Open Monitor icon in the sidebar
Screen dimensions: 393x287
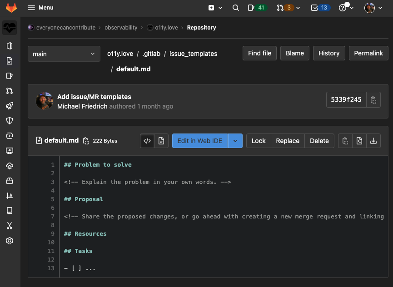pos(10,151)
